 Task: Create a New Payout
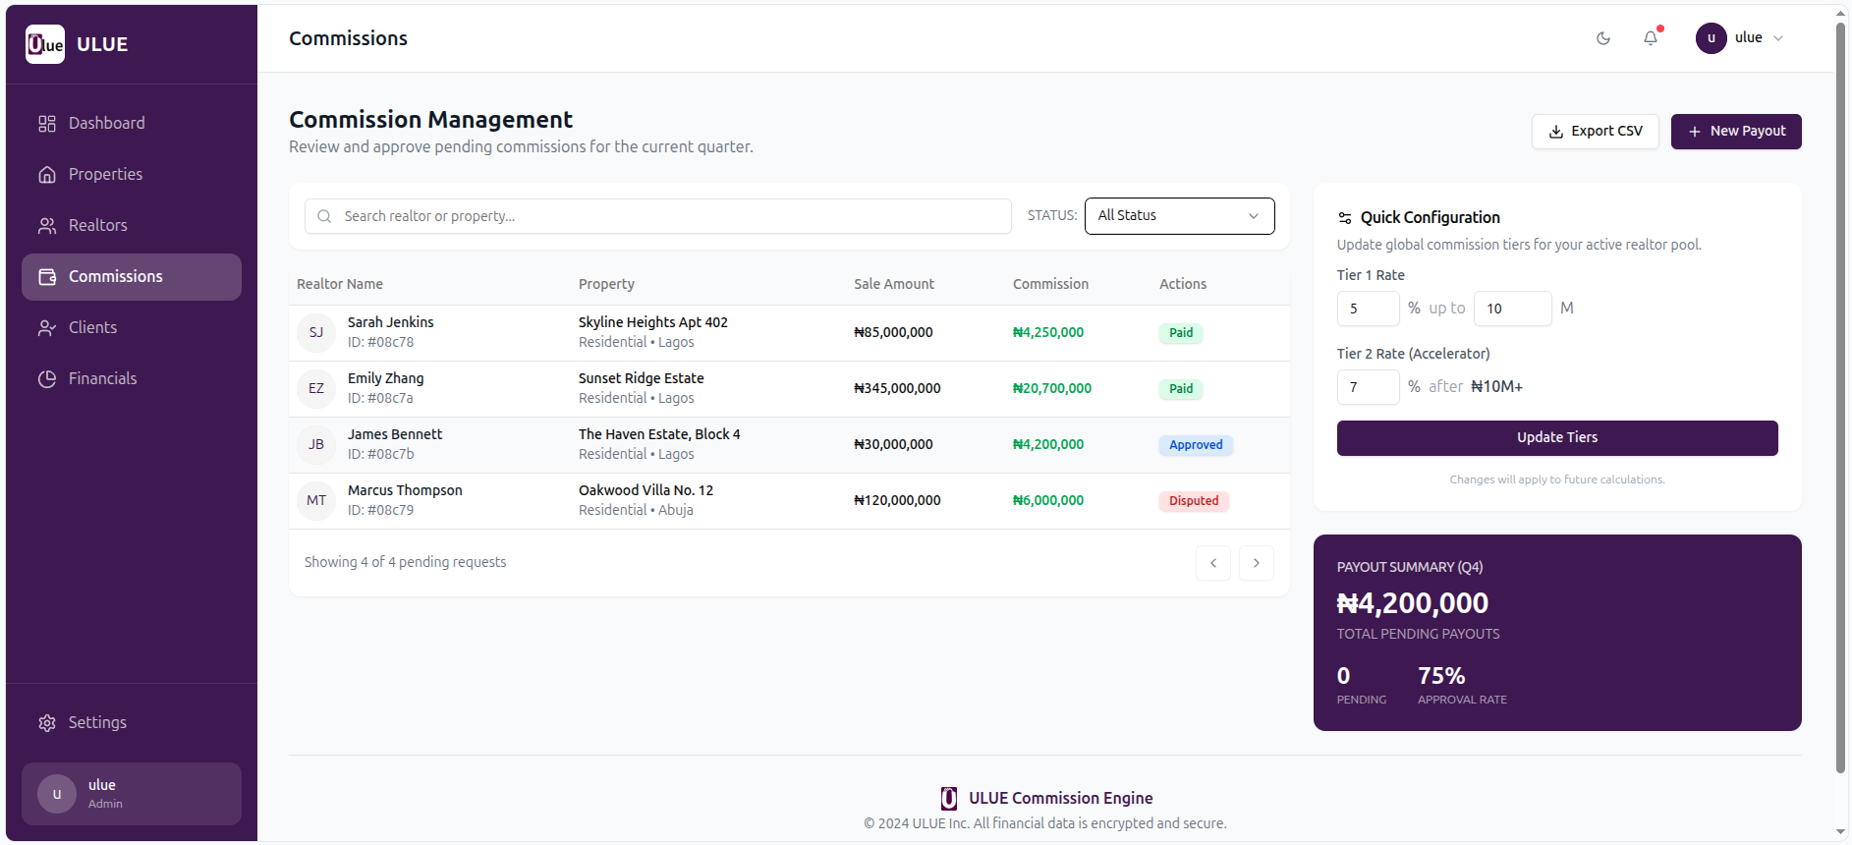pyautogui.click(x=1736, y=132)
